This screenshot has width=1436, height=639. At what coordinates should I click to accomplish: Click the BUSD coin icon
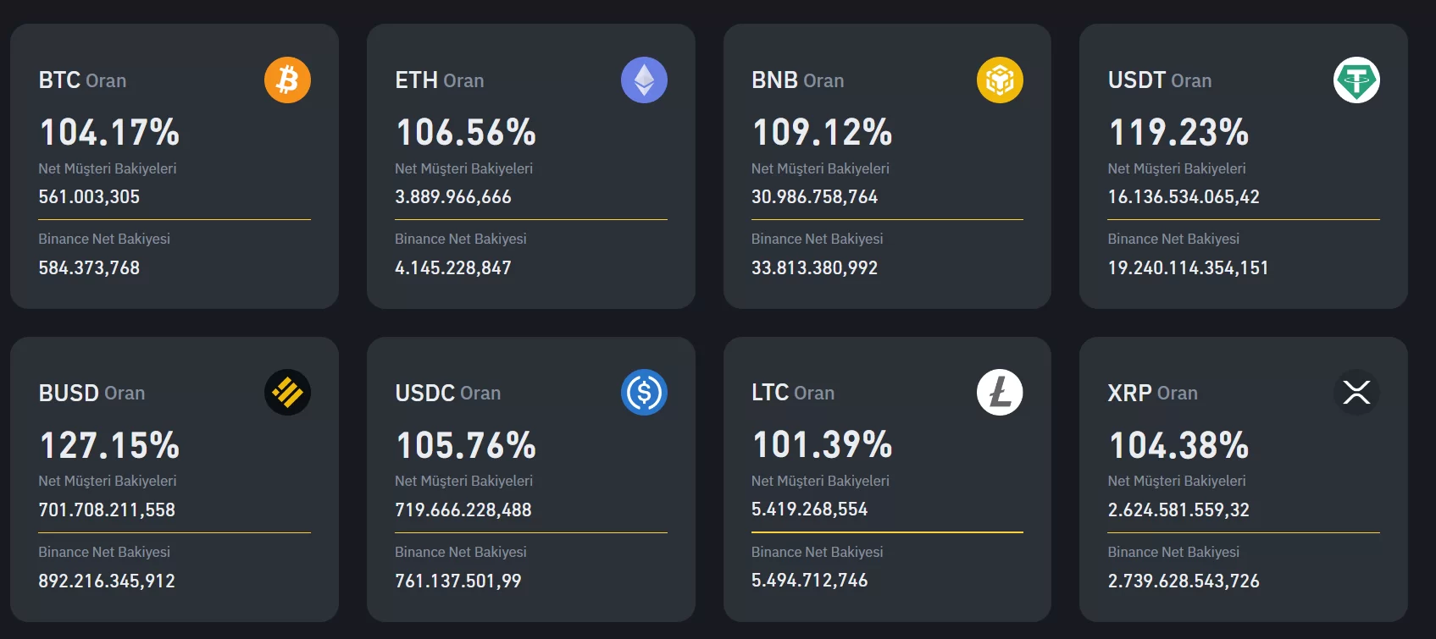[287, 393]
